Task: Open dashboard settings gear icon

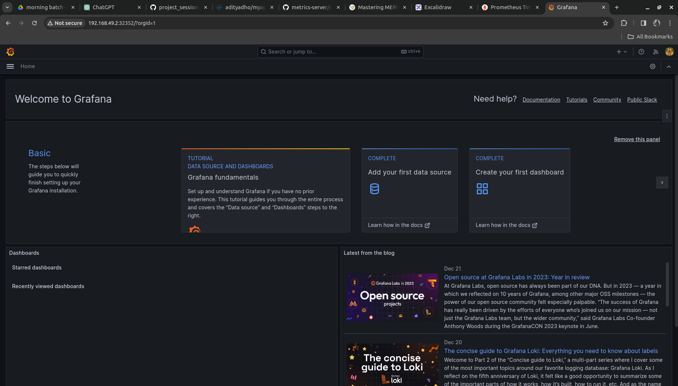Action: (x=653, y=66)
